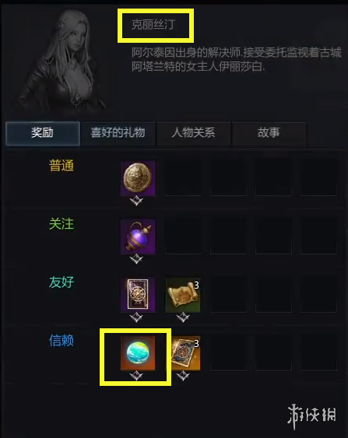Open the 喜好的礼物 tab

118,134
